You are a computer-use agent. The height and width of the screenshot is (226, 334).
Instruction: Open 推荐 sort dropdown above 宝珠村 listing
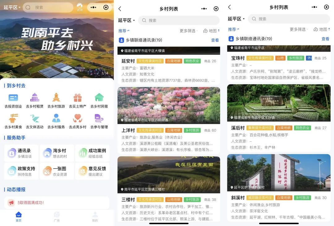[x=233, y=29]
